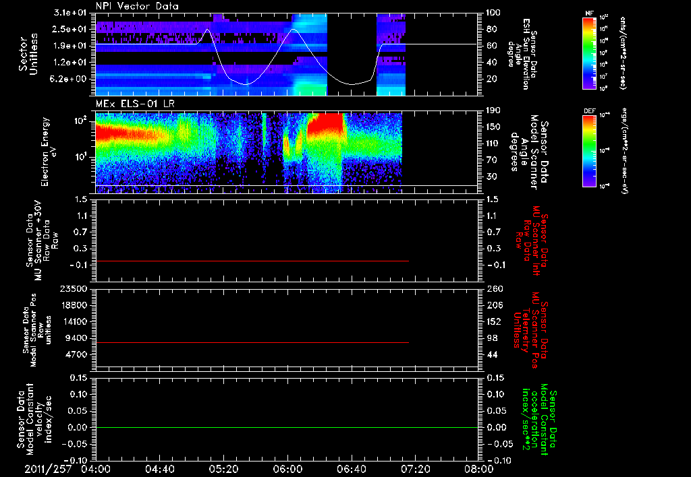Click the green line in velocity plot

click(286, 427)
